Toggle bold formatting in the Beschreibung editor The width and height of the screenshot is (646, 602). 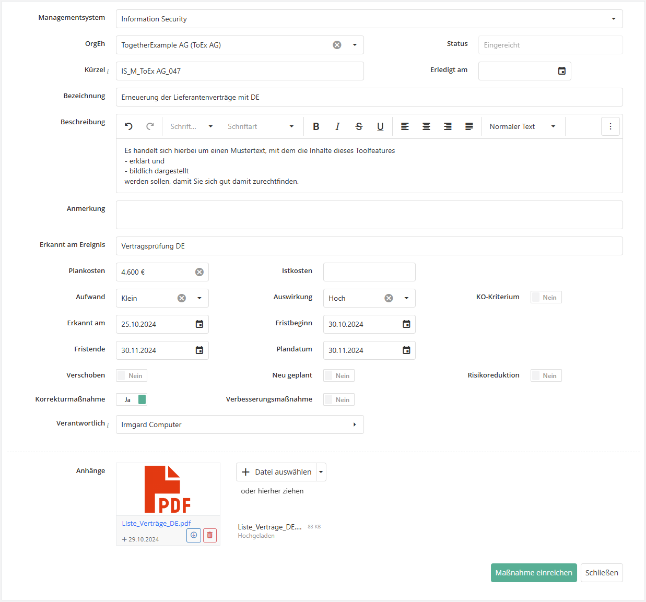(316, 126)
